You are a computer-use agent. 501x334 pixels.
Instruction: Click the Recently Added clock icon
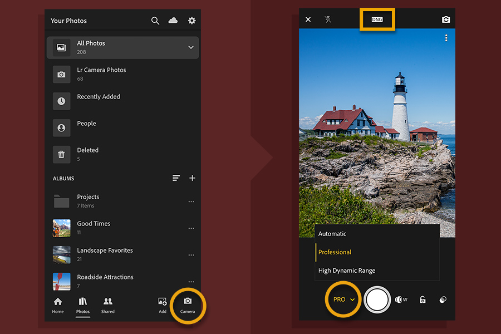click(x=61, y=101)
